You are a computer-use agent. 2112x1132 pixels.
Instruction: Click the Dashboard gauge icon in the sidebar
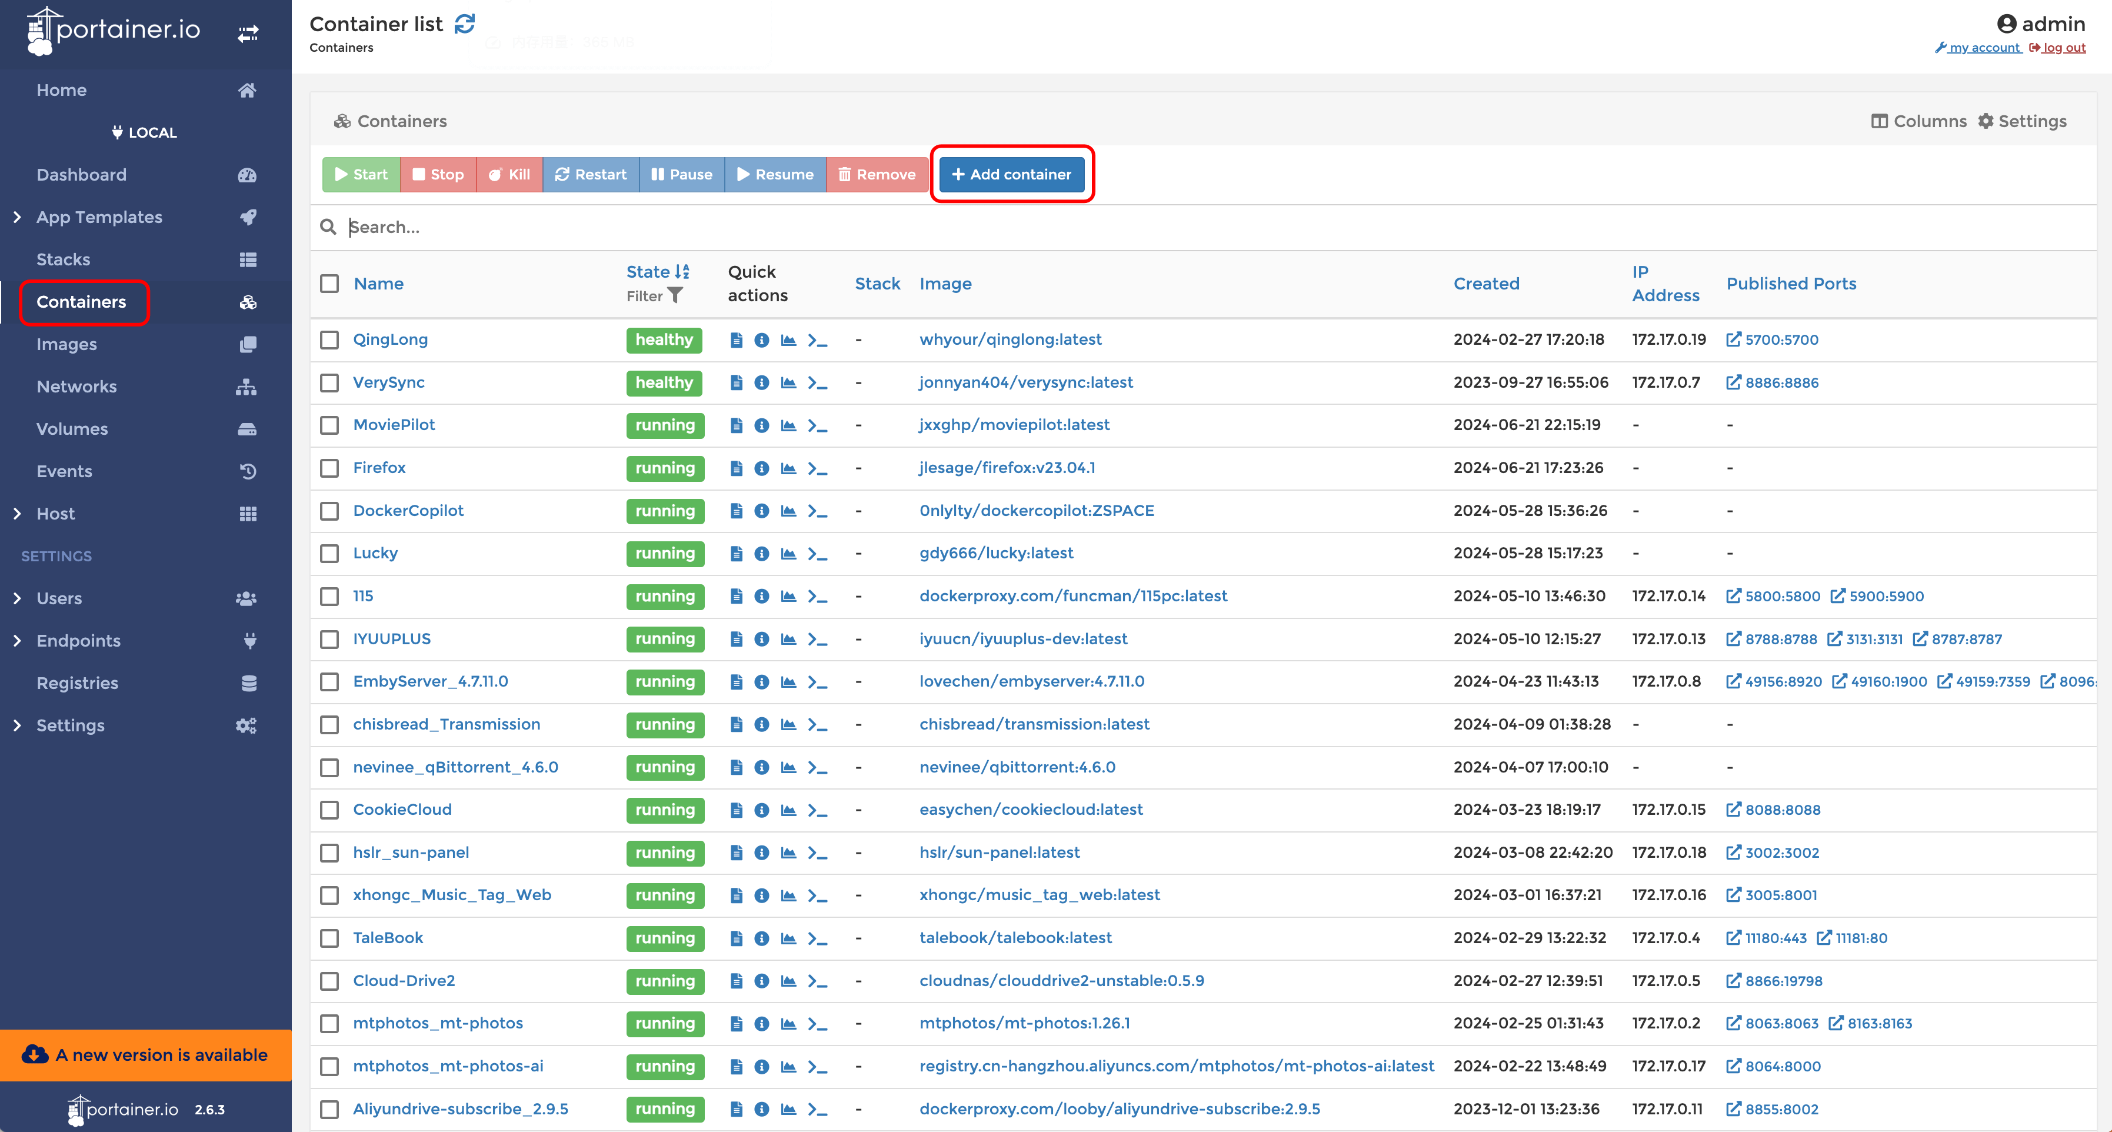[246, 175]
